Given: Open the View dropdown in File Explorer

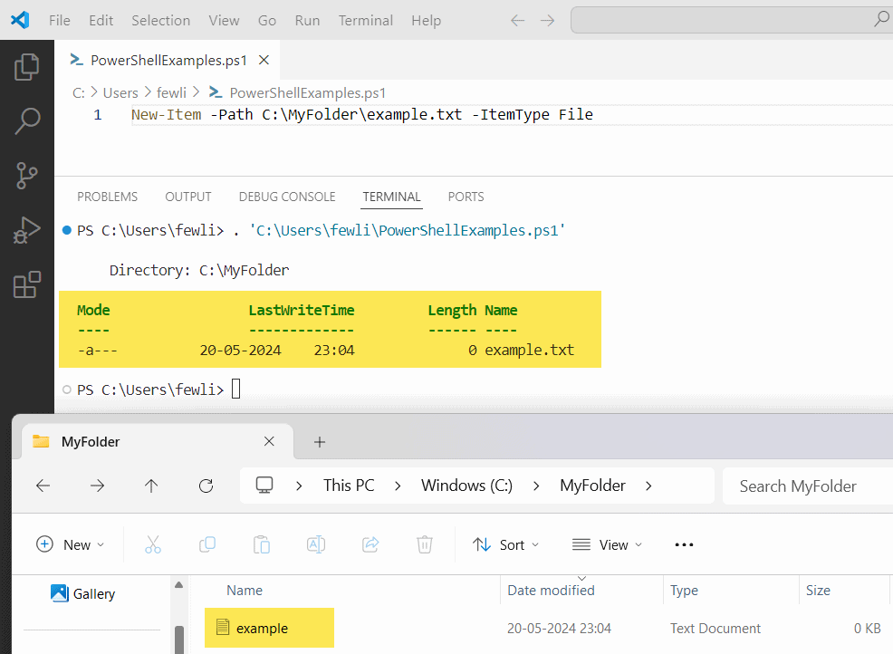Looking at the screenshot, I should tap(608, 544).
